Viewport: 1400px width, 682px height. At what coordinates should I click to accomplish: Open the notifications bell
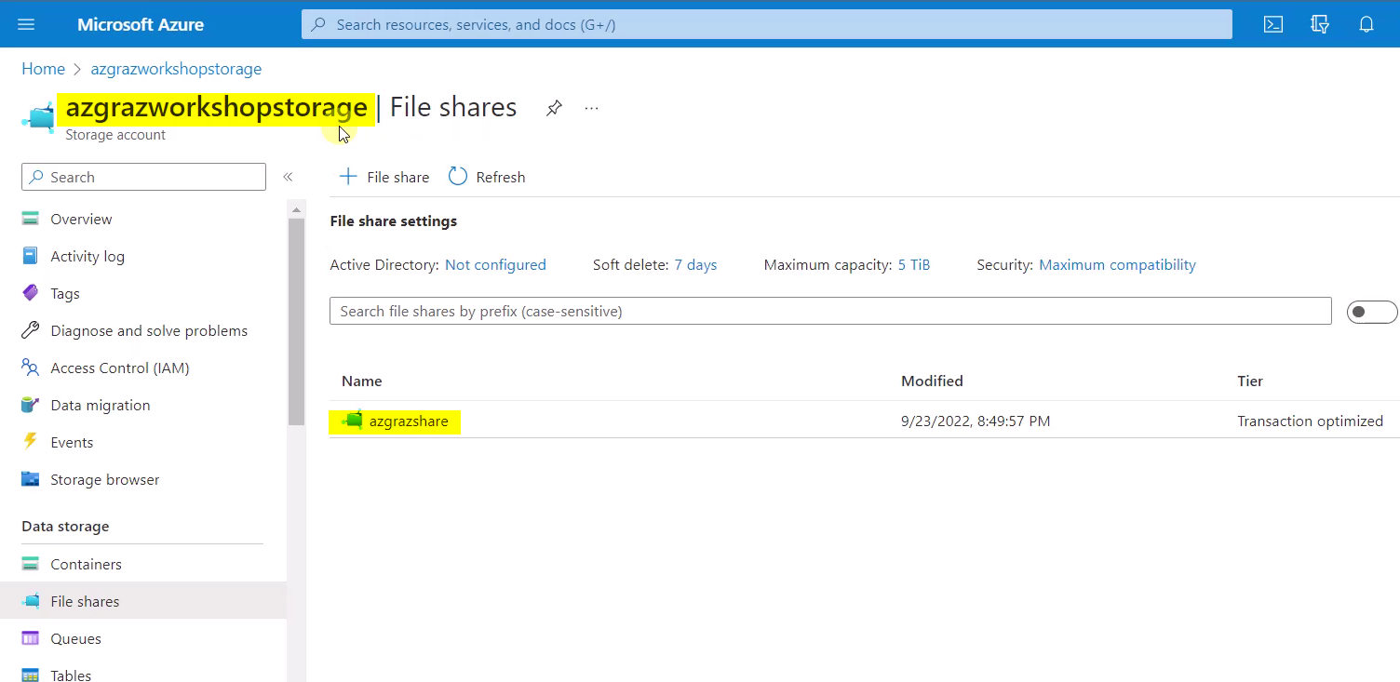tap(1366, 24)
